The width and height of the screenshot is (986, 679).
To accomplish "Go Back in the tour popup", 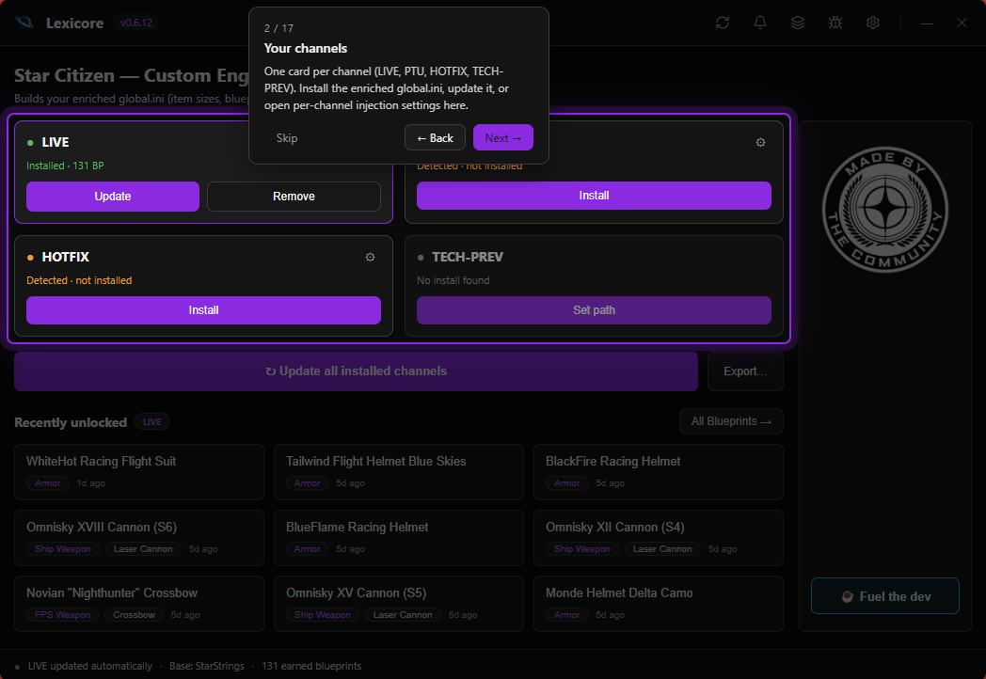I will (436, 137).
